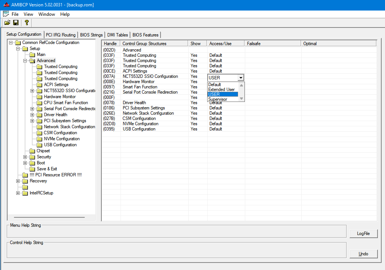
Task: Click the Save & Exit folder icon
Action: [32, 169]
